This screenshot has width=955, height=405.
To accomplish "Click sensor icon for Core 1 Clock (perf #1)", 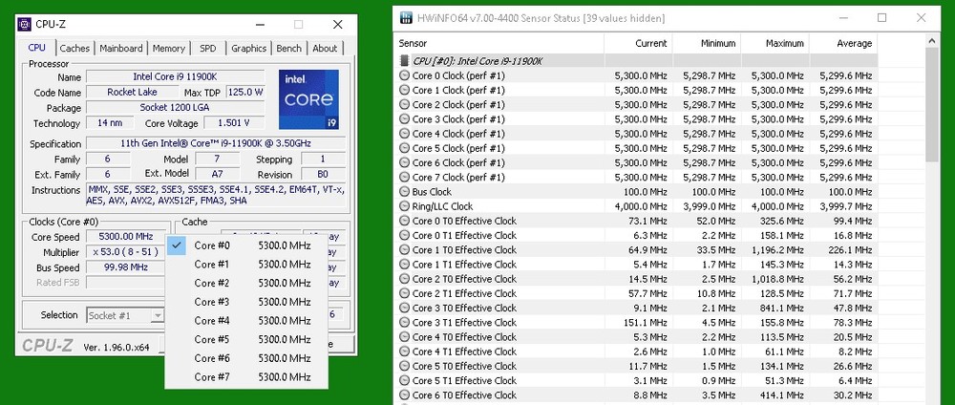I will [x=404, y=90].
